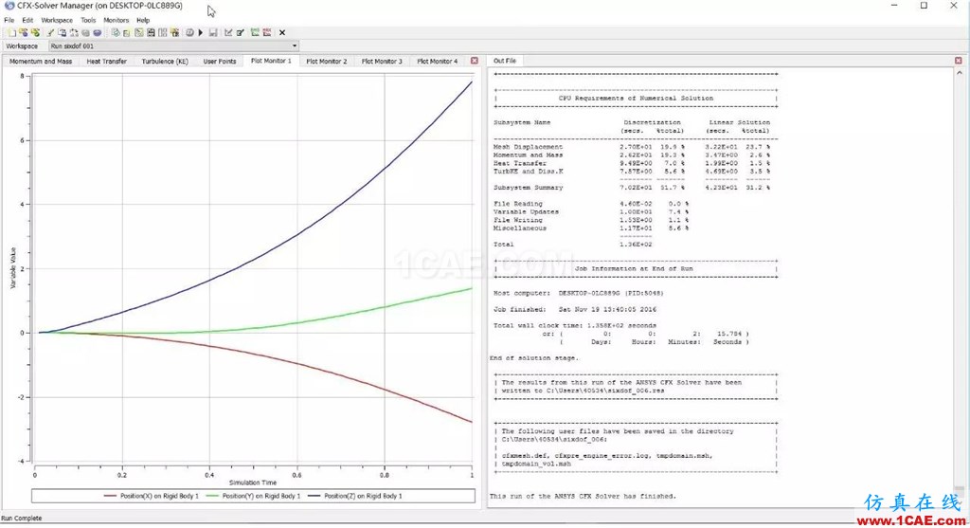The image size is (970, 528).
Task: Click the Mesh Displacement row in Out File
Action: [632, 147]
